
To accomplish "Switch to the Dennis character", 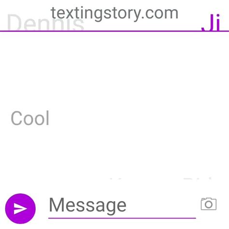I will click(45, 23).
